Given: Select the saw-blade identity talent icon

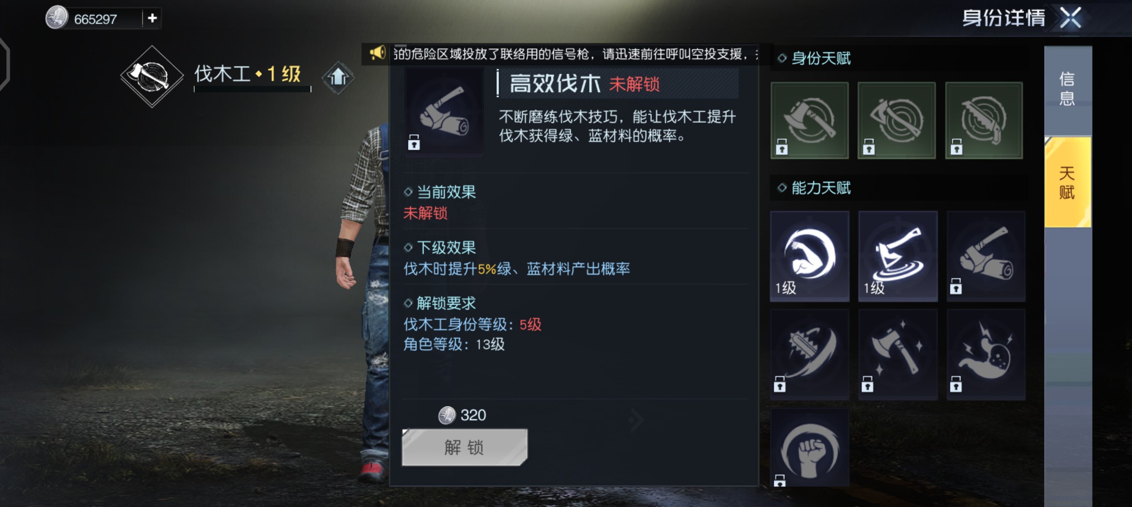Looking at the screenshot, I should point(984,120).
